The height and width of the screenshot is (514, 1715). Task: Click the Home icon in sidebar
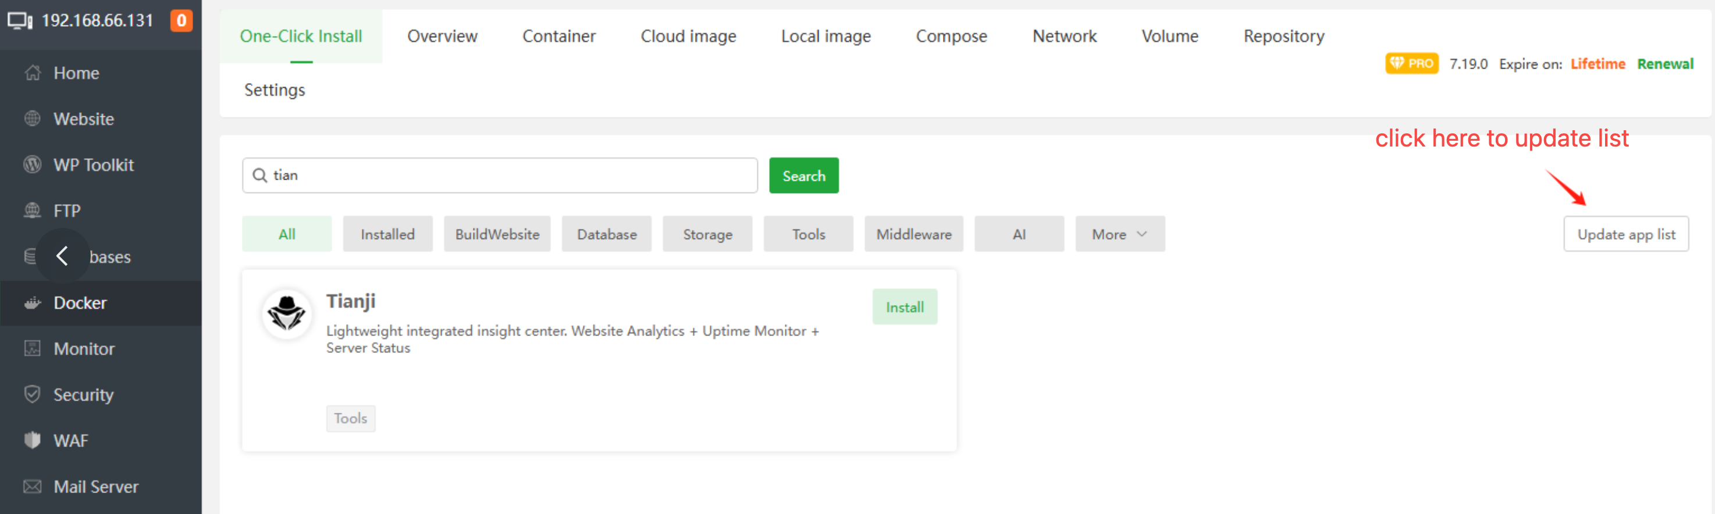32,73
